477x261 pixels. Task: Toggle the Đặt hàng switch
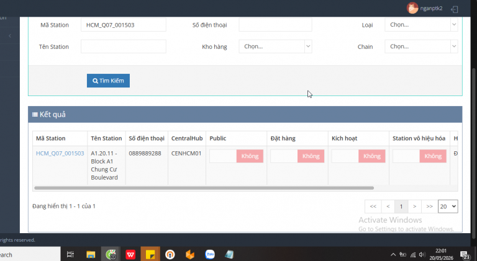pos(298,156)
